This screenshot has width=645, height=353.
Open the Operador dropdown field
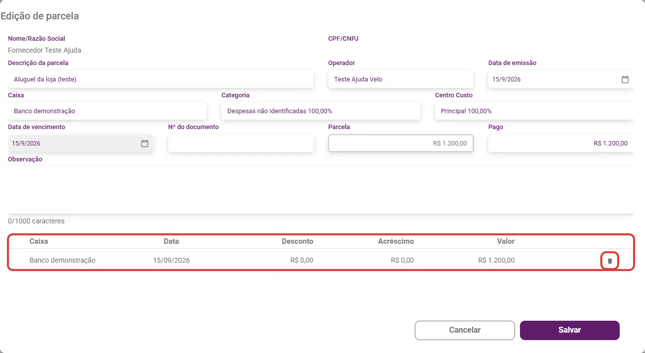coord(401,79)
